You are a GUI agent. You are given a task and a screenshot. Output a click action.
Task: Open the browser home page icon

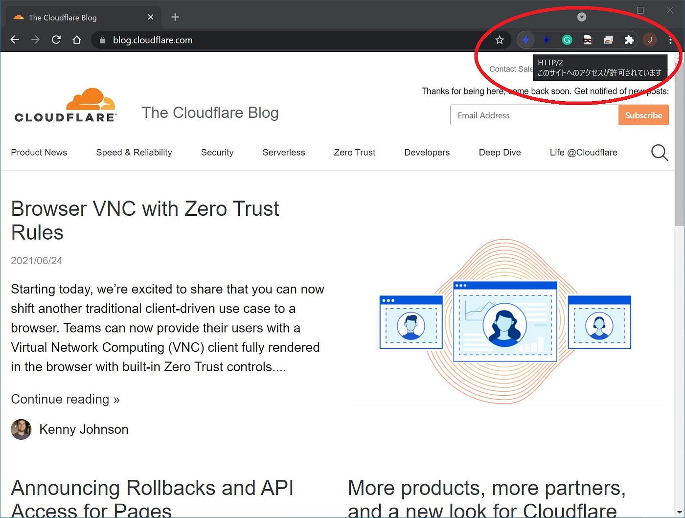coord(77,40)
